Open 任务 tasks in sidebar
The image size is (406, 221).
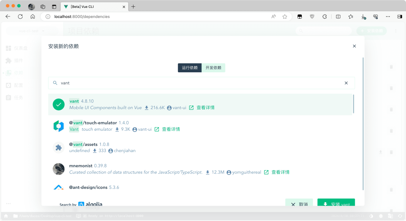[x=15, y=98]
